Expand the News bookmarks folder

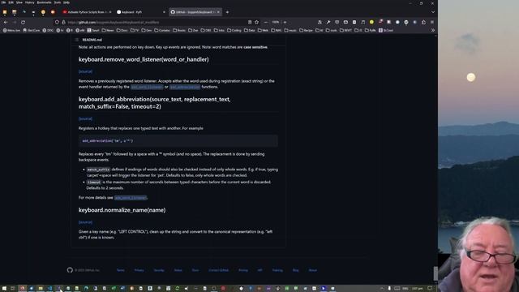pos(108,30)
